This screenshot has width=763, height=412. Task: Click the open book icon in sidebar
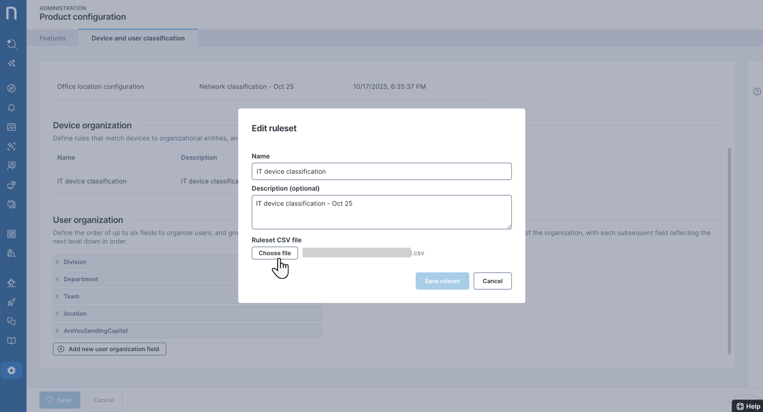point(11,341)
